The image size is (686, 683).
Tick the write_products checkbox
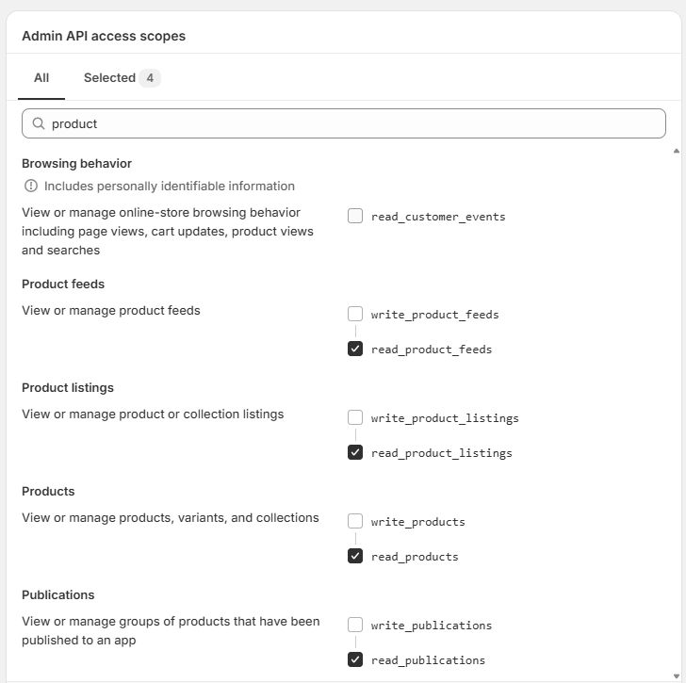point(355,521)
